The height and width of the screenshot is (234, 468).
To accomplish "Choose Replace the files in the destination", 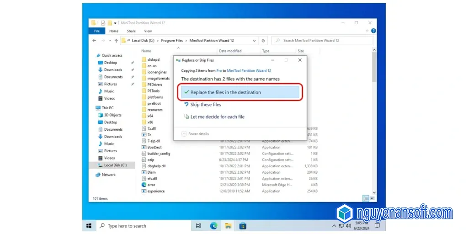I will [239, 92].
